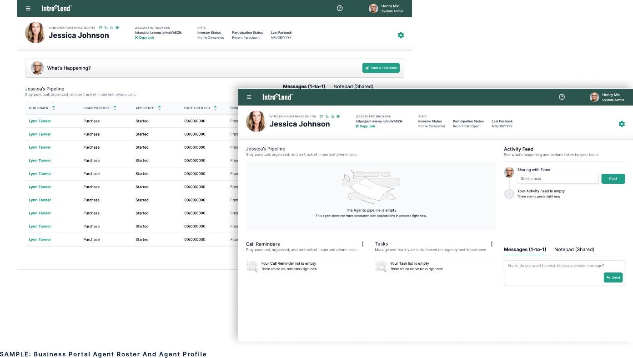This screenshot has width=633, height=358.
Task: Click the globe icon in the front profile window
Action: pos(338,116)
